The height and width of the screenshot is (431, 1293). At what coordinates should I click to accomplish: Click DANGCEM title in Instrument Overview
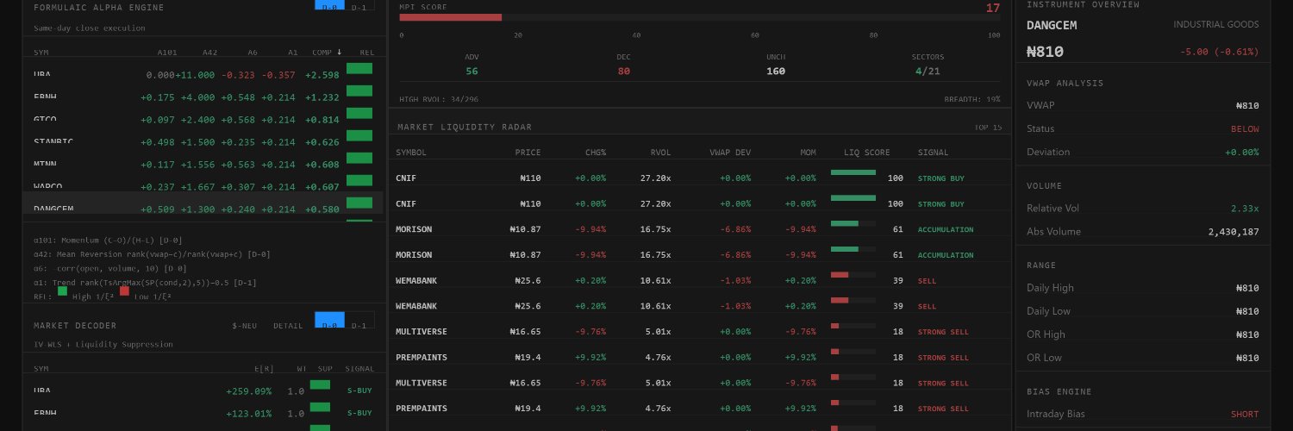coord(1052,25)
